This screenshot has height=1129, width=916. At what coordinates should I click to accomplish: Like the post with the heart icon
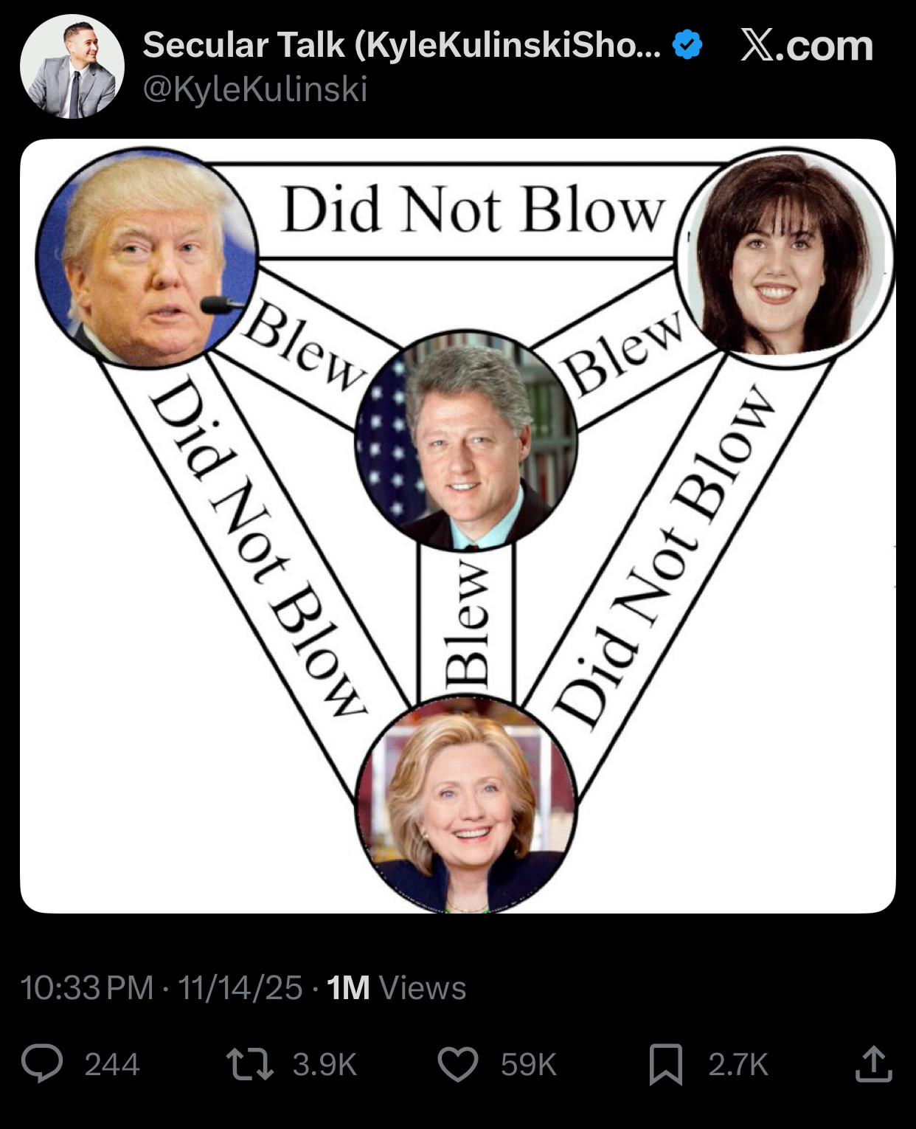pyautogui.click(x=458, y=1065)
